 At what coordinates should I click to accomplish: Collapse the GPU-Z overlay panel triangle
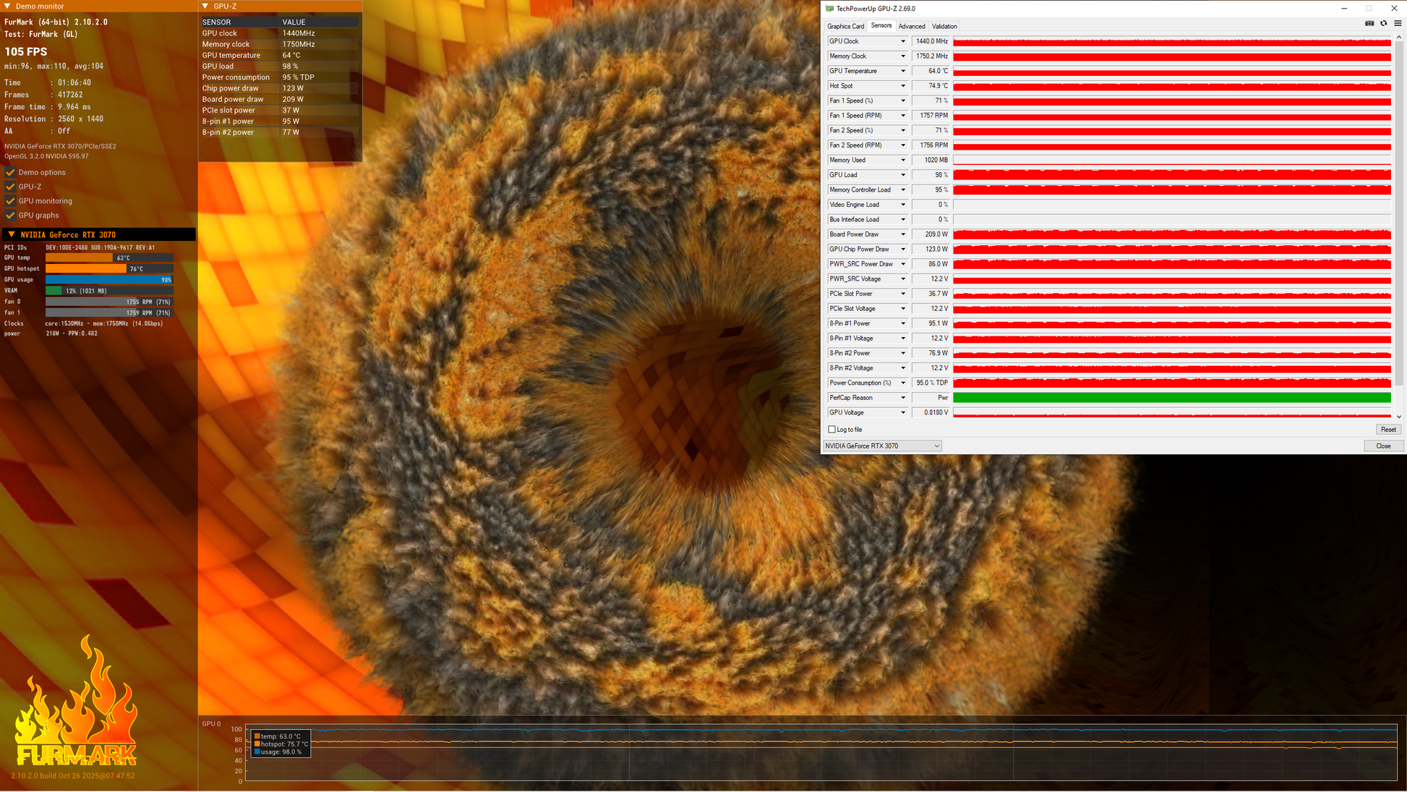coord(205,6)
